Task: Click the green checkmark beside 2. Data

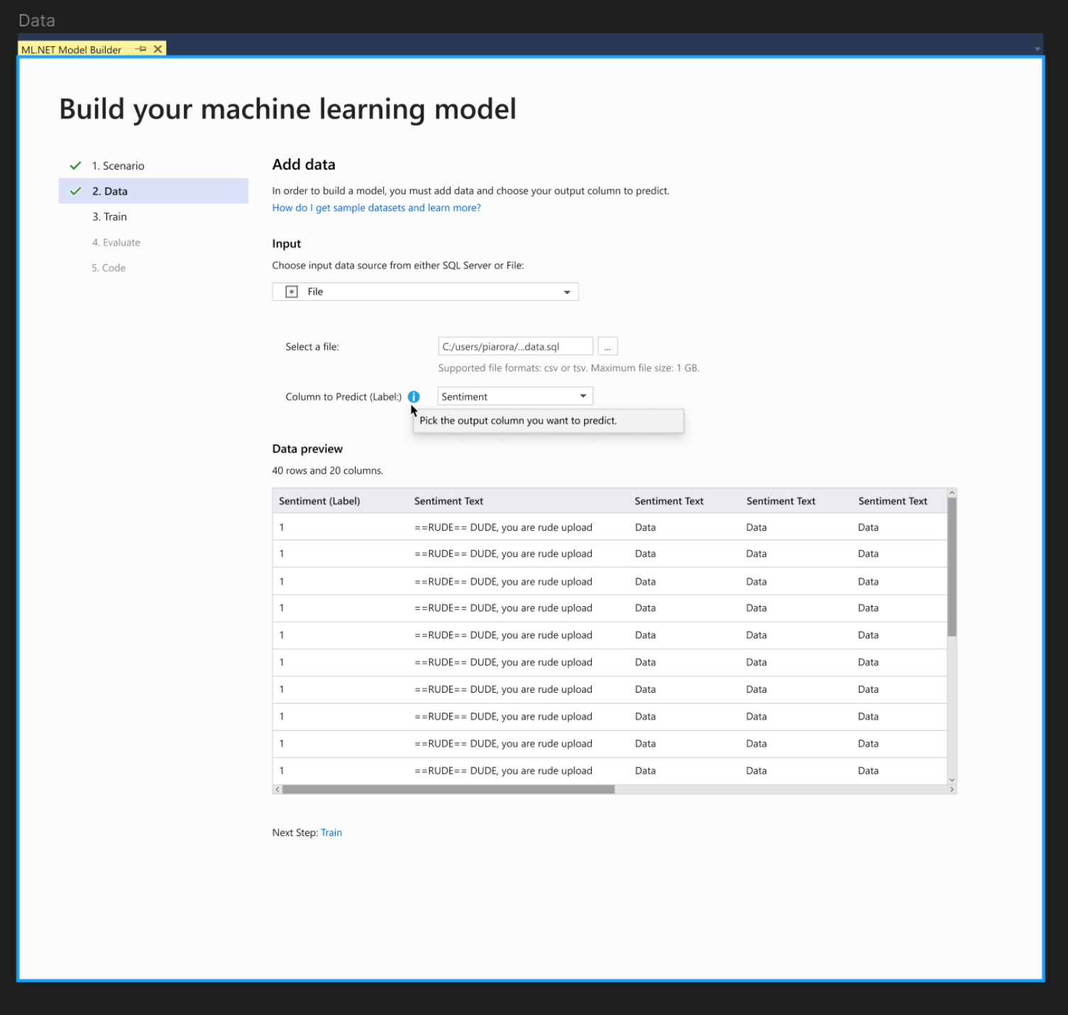Action: pyautogui.click(x=75, y=191)
